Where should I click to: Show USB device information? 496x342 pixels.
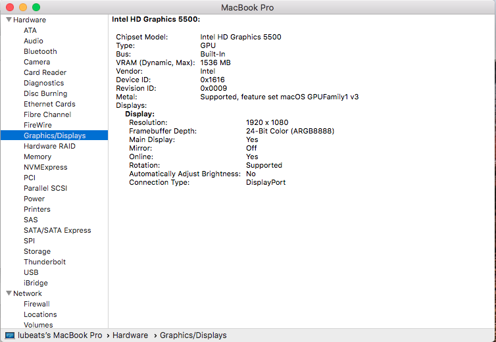coord(31,272)
